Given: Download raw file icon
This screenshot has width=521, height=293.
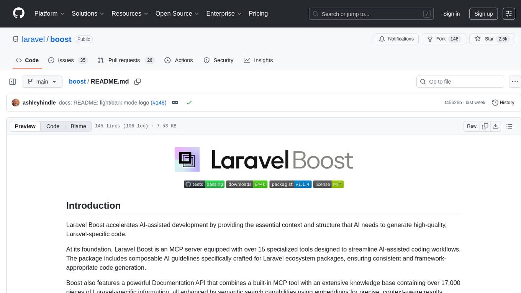Looking at the screenshot, I should point(495,126).
